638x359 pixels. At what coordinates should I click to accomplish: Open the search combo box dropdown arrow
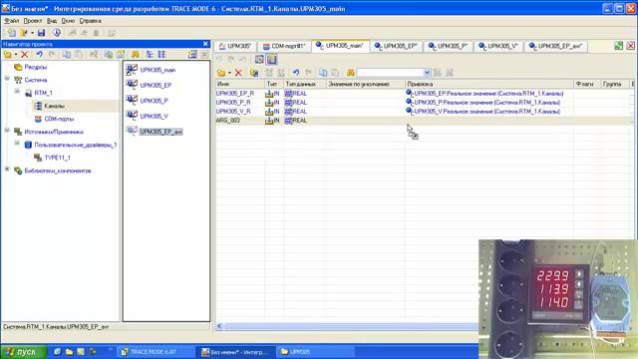point(427,73)
